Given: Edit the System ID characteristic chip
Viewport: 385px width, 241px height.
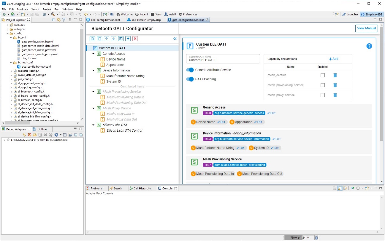Looking at the screenshot, I should (275, 148).
